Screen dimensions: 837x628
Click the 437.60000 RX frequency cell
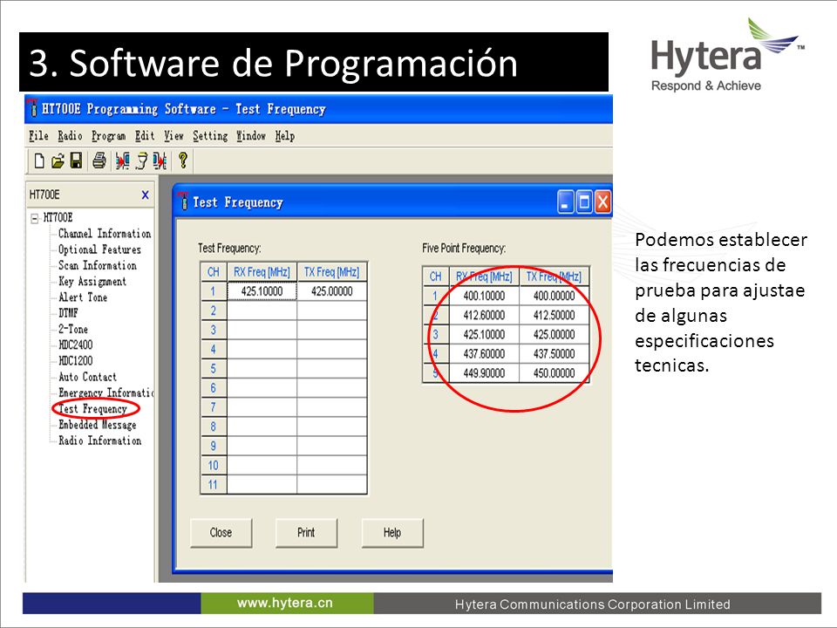[484, 353]
